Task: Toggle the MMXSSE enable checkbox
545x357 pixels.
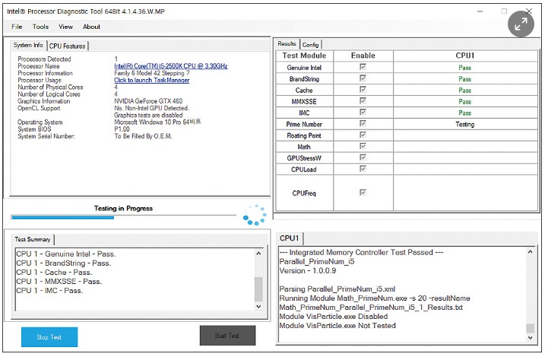Action: pyautogui.click(x=363, y=100)
